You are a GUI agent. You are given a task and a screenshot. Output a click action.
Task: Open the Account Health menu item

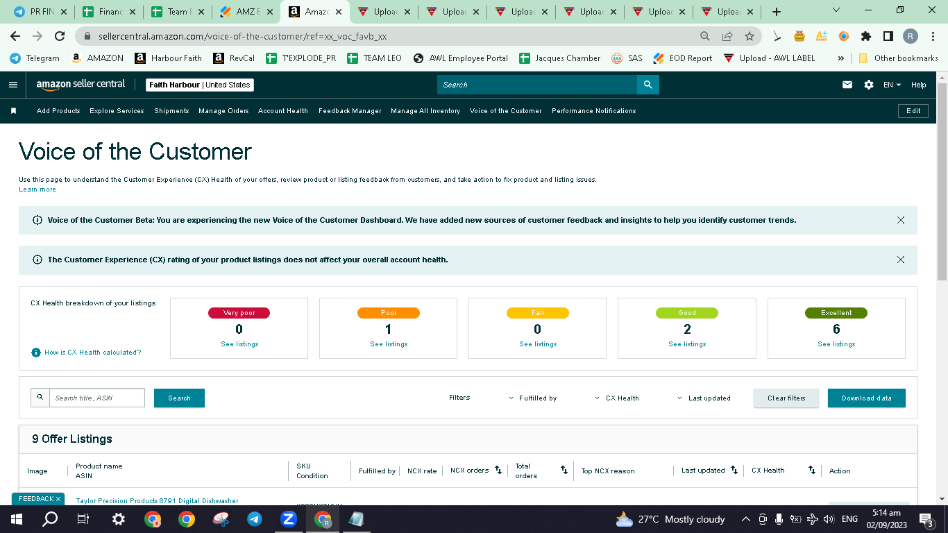click(283, 111)
